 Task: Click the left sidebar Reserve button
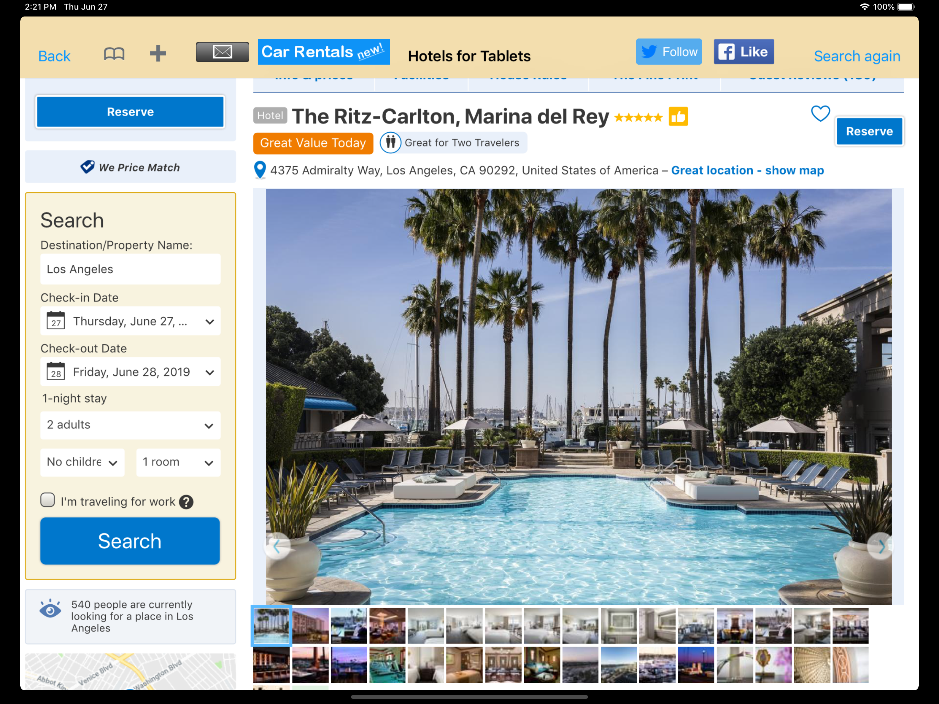click(x=130, y=112)
